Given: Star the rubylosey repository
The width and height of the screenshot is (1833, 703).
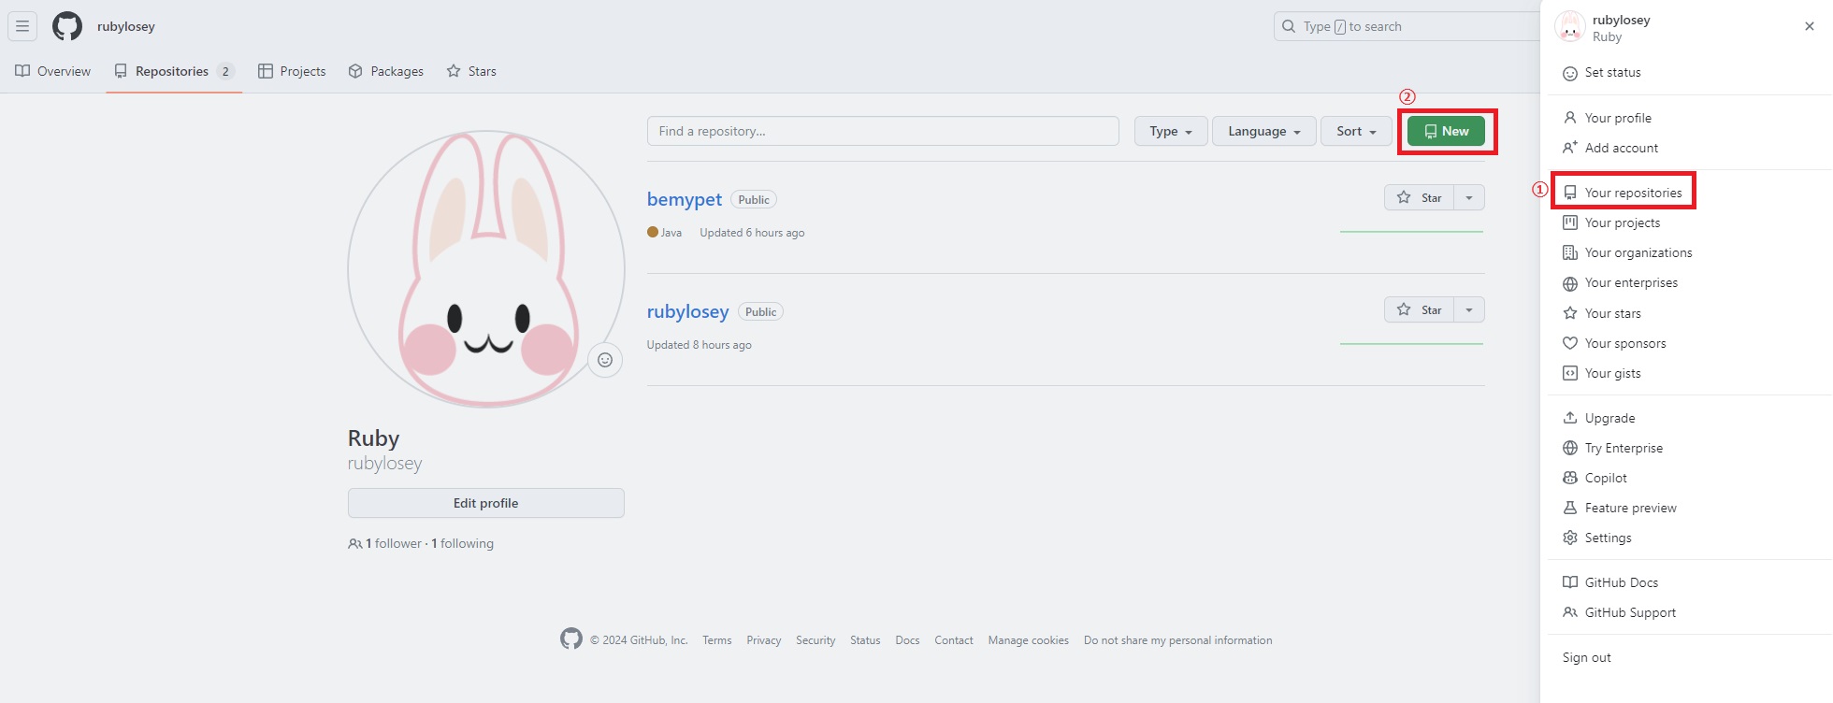Looking at the screenshot, I should tap(1419, 310).
